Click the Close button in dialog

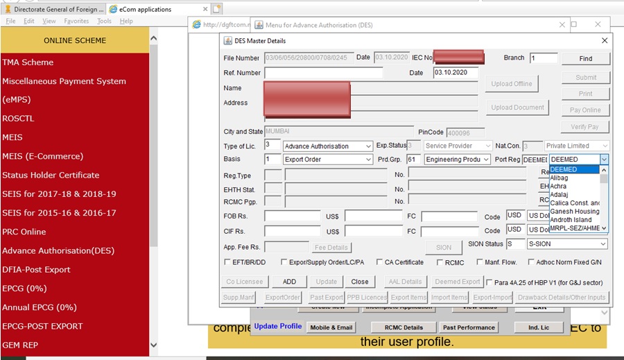tap(360, 282)
